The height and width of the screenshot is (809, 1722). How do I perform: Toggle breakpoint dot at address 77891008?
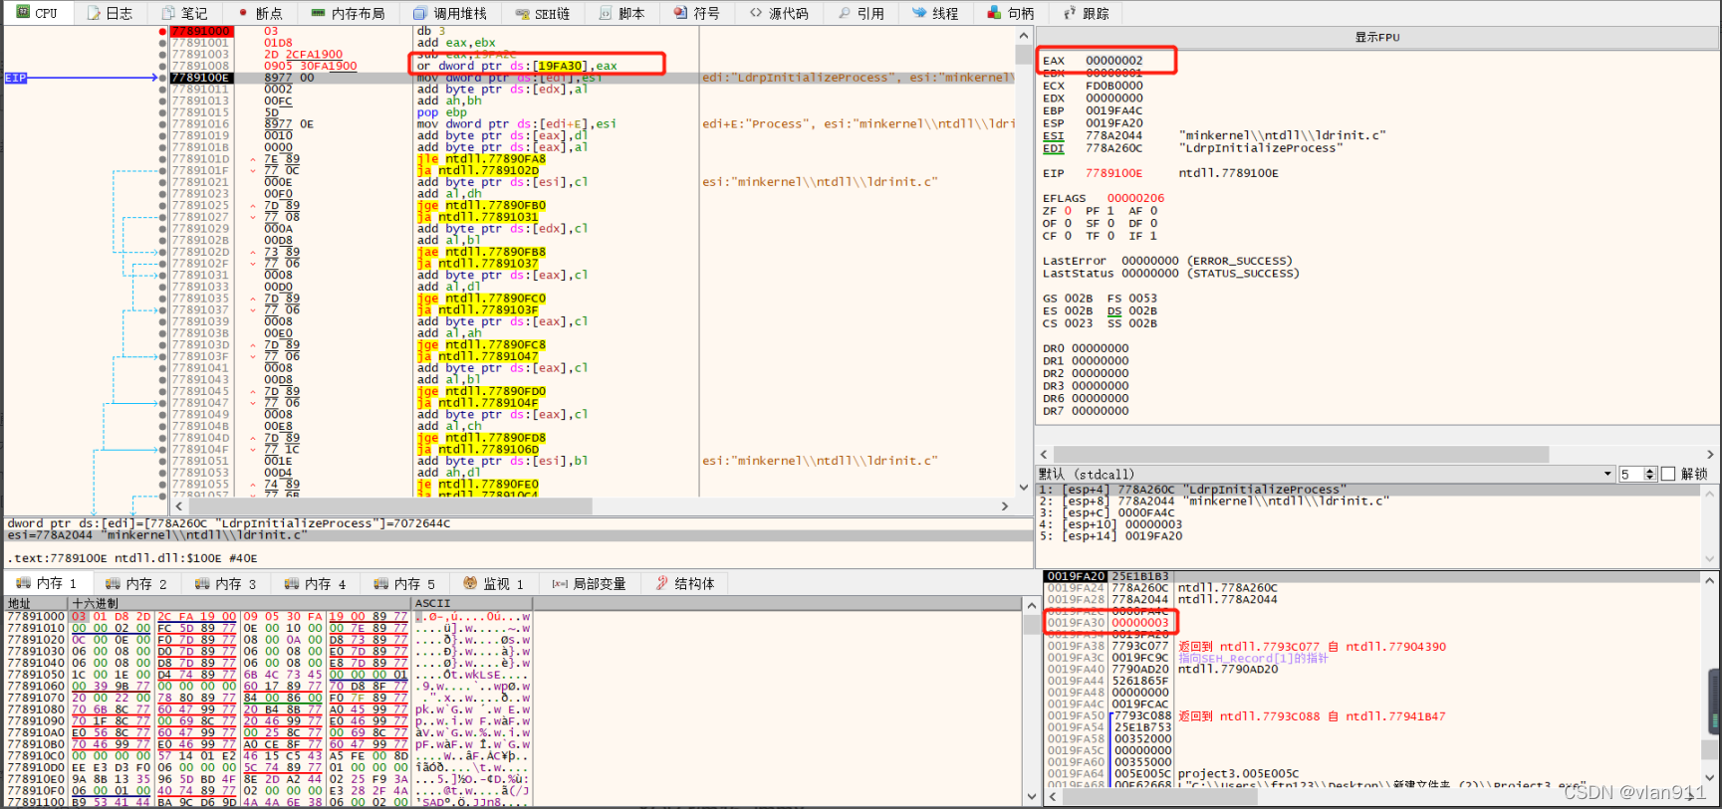pos(162,66)
